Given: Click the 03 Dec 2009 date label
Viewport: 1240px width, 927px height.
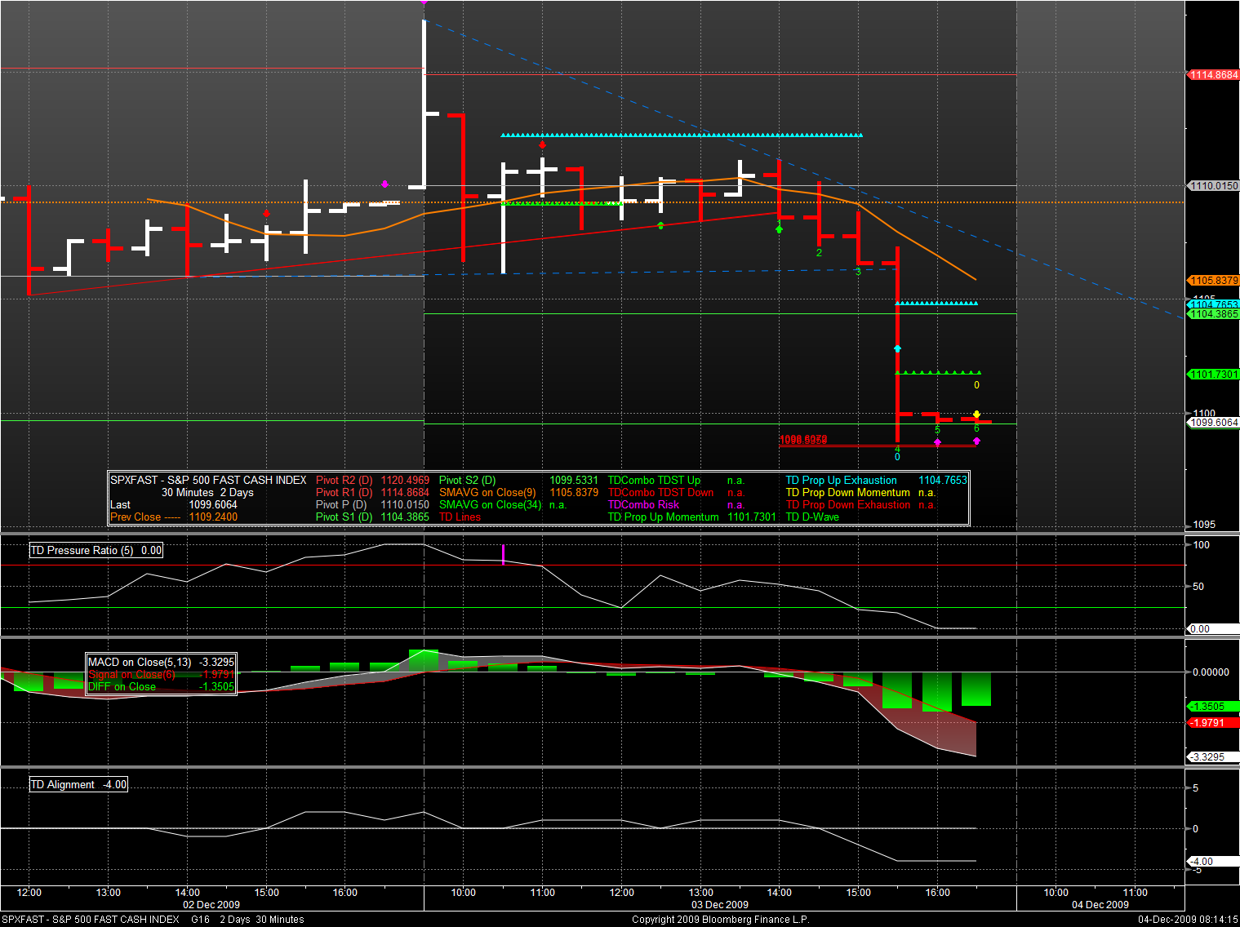Looking at the screenshot, I should (x=719, y=905).
